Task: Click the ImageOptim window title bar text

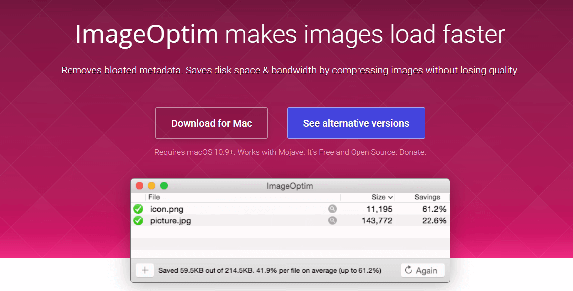Action: (289, 186)
